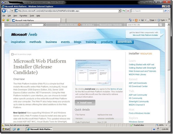Image resolution: width=173 pixels, height=134 pixels.
Task: Open the products navigation tab
Action: pos(107,42)
